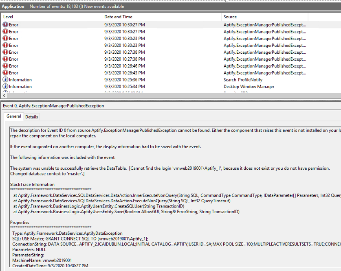The image size is (341, 271).
Task: Click information icon for Search-ProfileNotify event
Action: (5, 80)
